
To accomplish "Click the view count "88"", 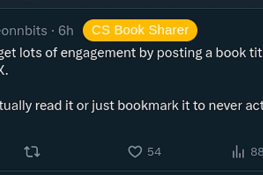I will [x=256, y=152].
